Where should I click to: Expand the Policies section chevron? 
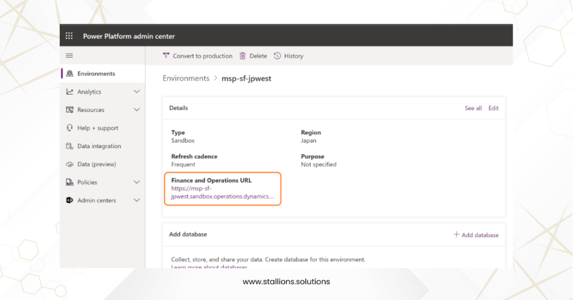[x=136, y=182]
